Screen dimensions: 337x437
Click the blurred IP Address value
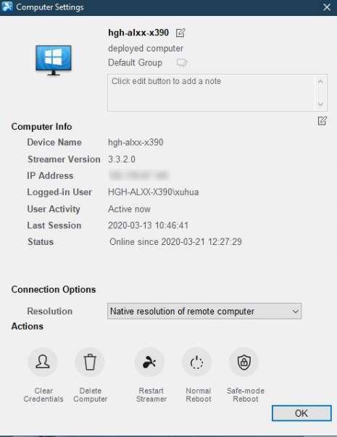coord(139,175)
